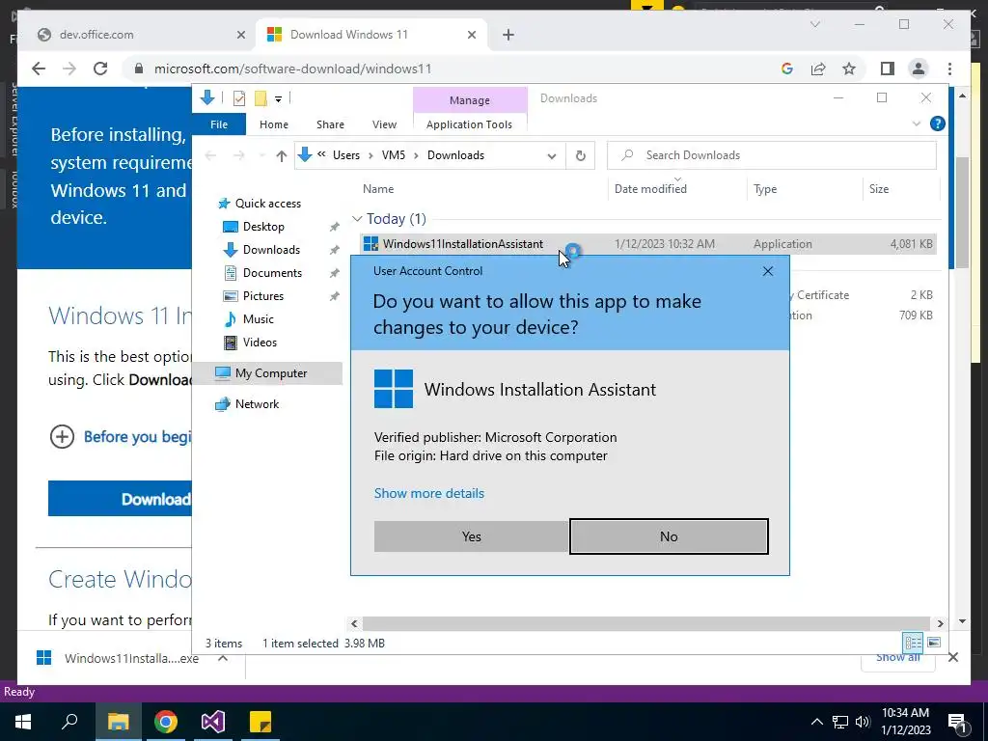Viewport: 988px width, 741px height.
Task: Open address bar history dropdown
Action: (x=551, y=155)
